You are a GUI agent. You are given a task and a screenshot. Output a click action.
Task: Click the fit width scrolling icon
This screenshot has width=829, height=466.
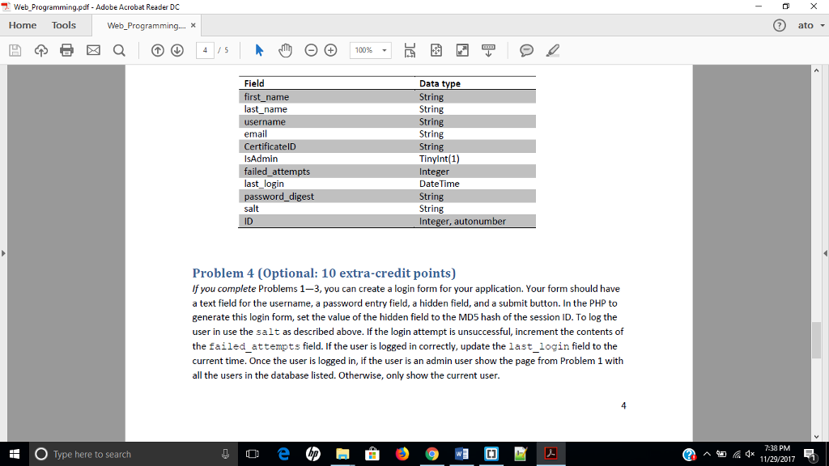tap(410, 50)
